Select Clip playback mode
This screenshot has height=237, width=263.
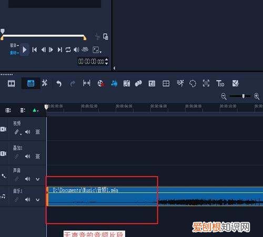point(14,53)
